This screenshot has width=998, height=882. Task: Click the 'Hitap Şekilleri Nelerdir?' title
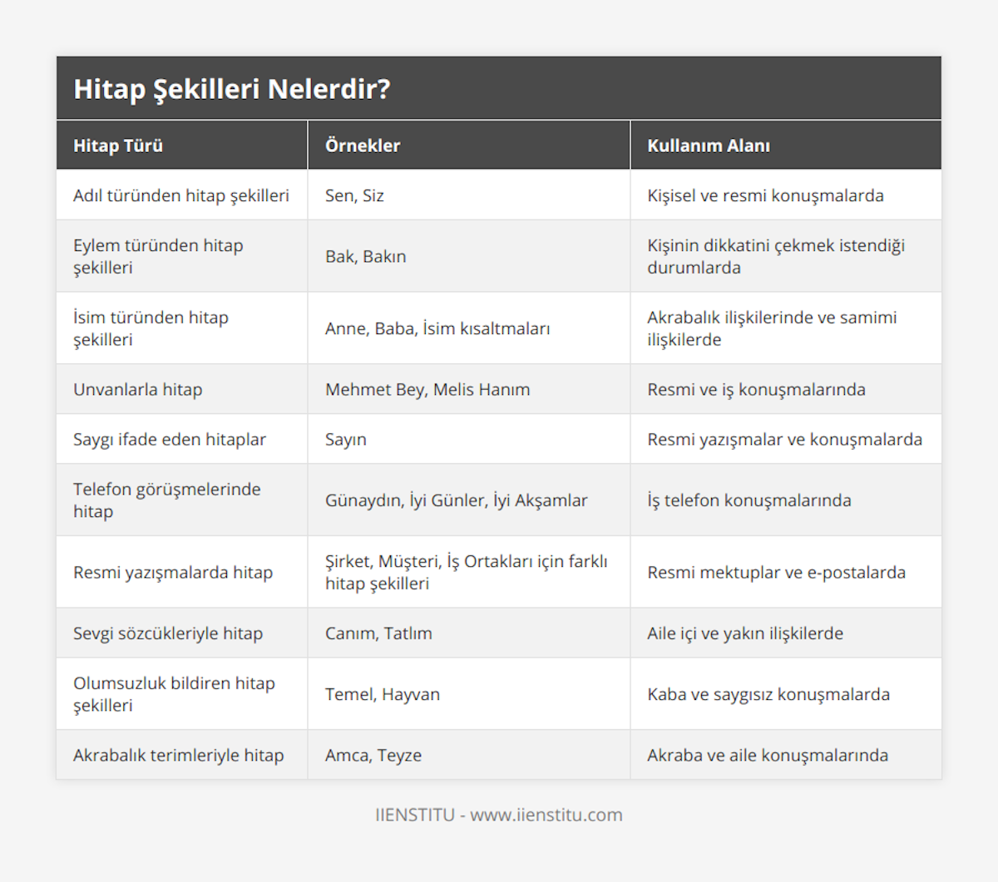[232, 89]
